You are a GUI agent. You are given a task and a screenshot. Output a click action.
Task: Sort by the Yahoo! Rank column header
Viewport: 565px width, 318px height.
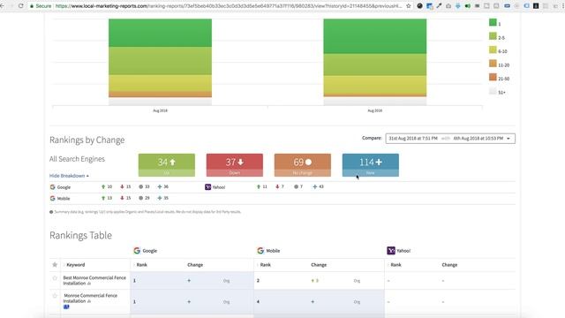coord(395,265)
